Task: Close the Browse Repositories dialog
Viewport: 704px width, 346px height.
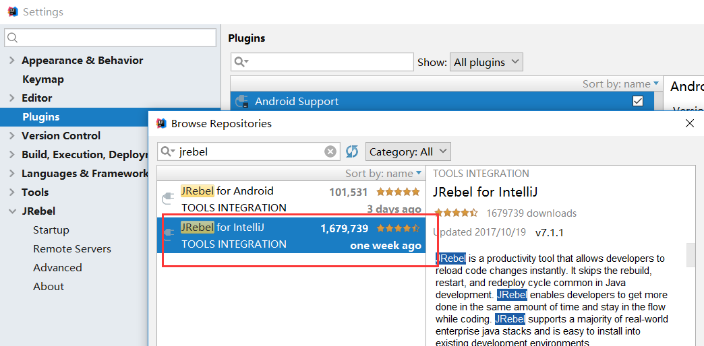Action: (x=689, y=123)
